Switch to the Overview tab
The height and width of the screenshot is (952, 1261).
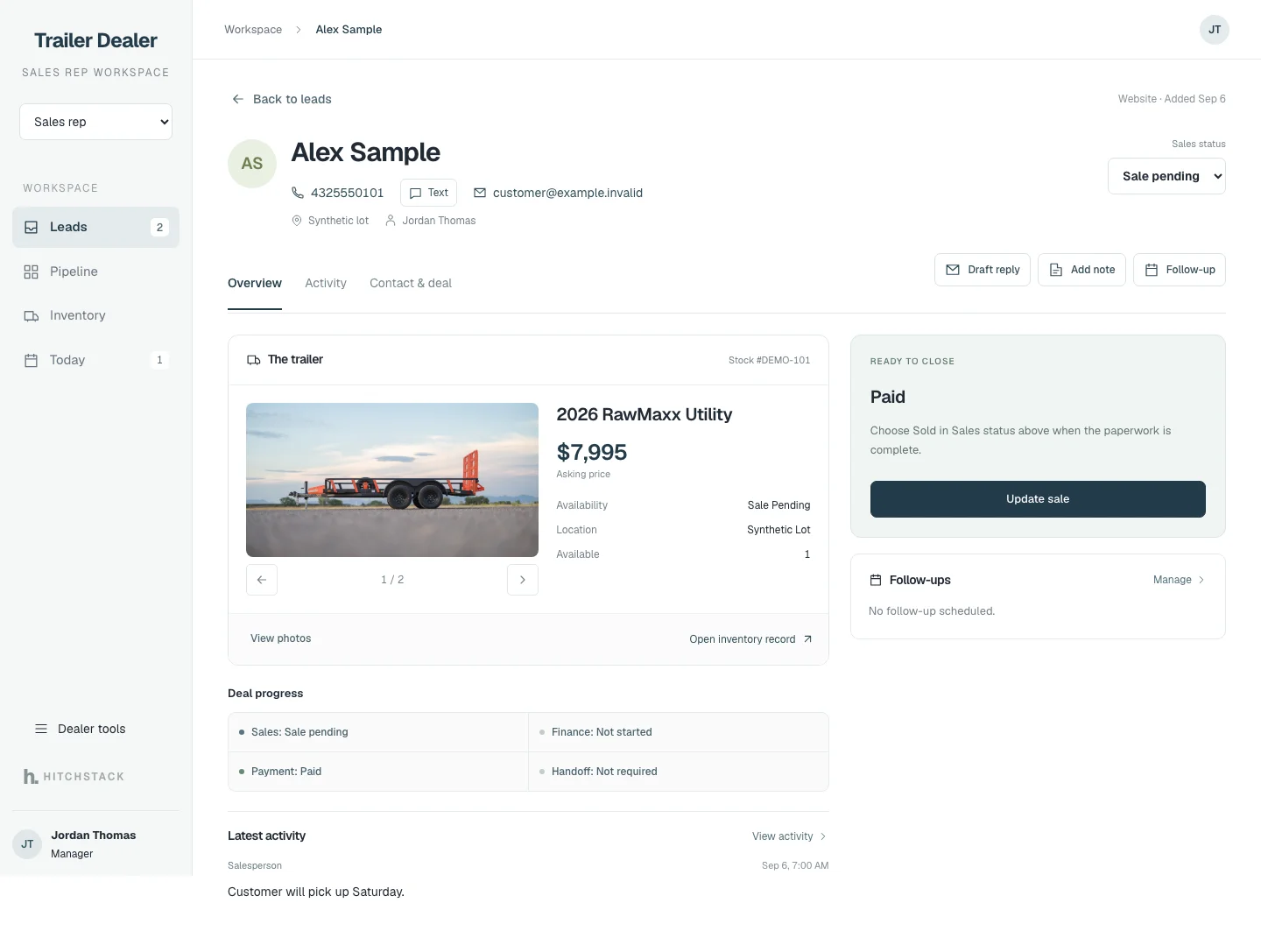(x=255, y=283)
